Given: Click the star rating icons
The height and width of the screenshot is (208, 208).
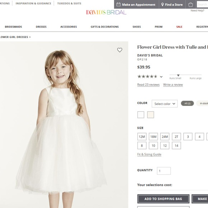Looking at the screenshot, I should click(x=147, y=76).
